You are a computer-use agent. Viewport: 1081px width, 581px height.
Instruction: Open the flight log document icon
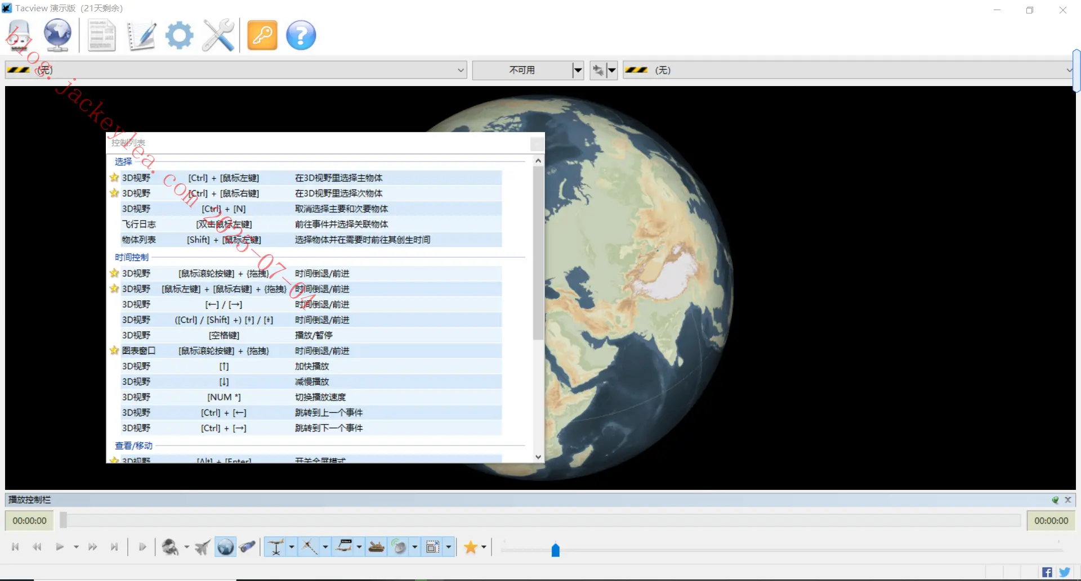[x=102, y=35]
